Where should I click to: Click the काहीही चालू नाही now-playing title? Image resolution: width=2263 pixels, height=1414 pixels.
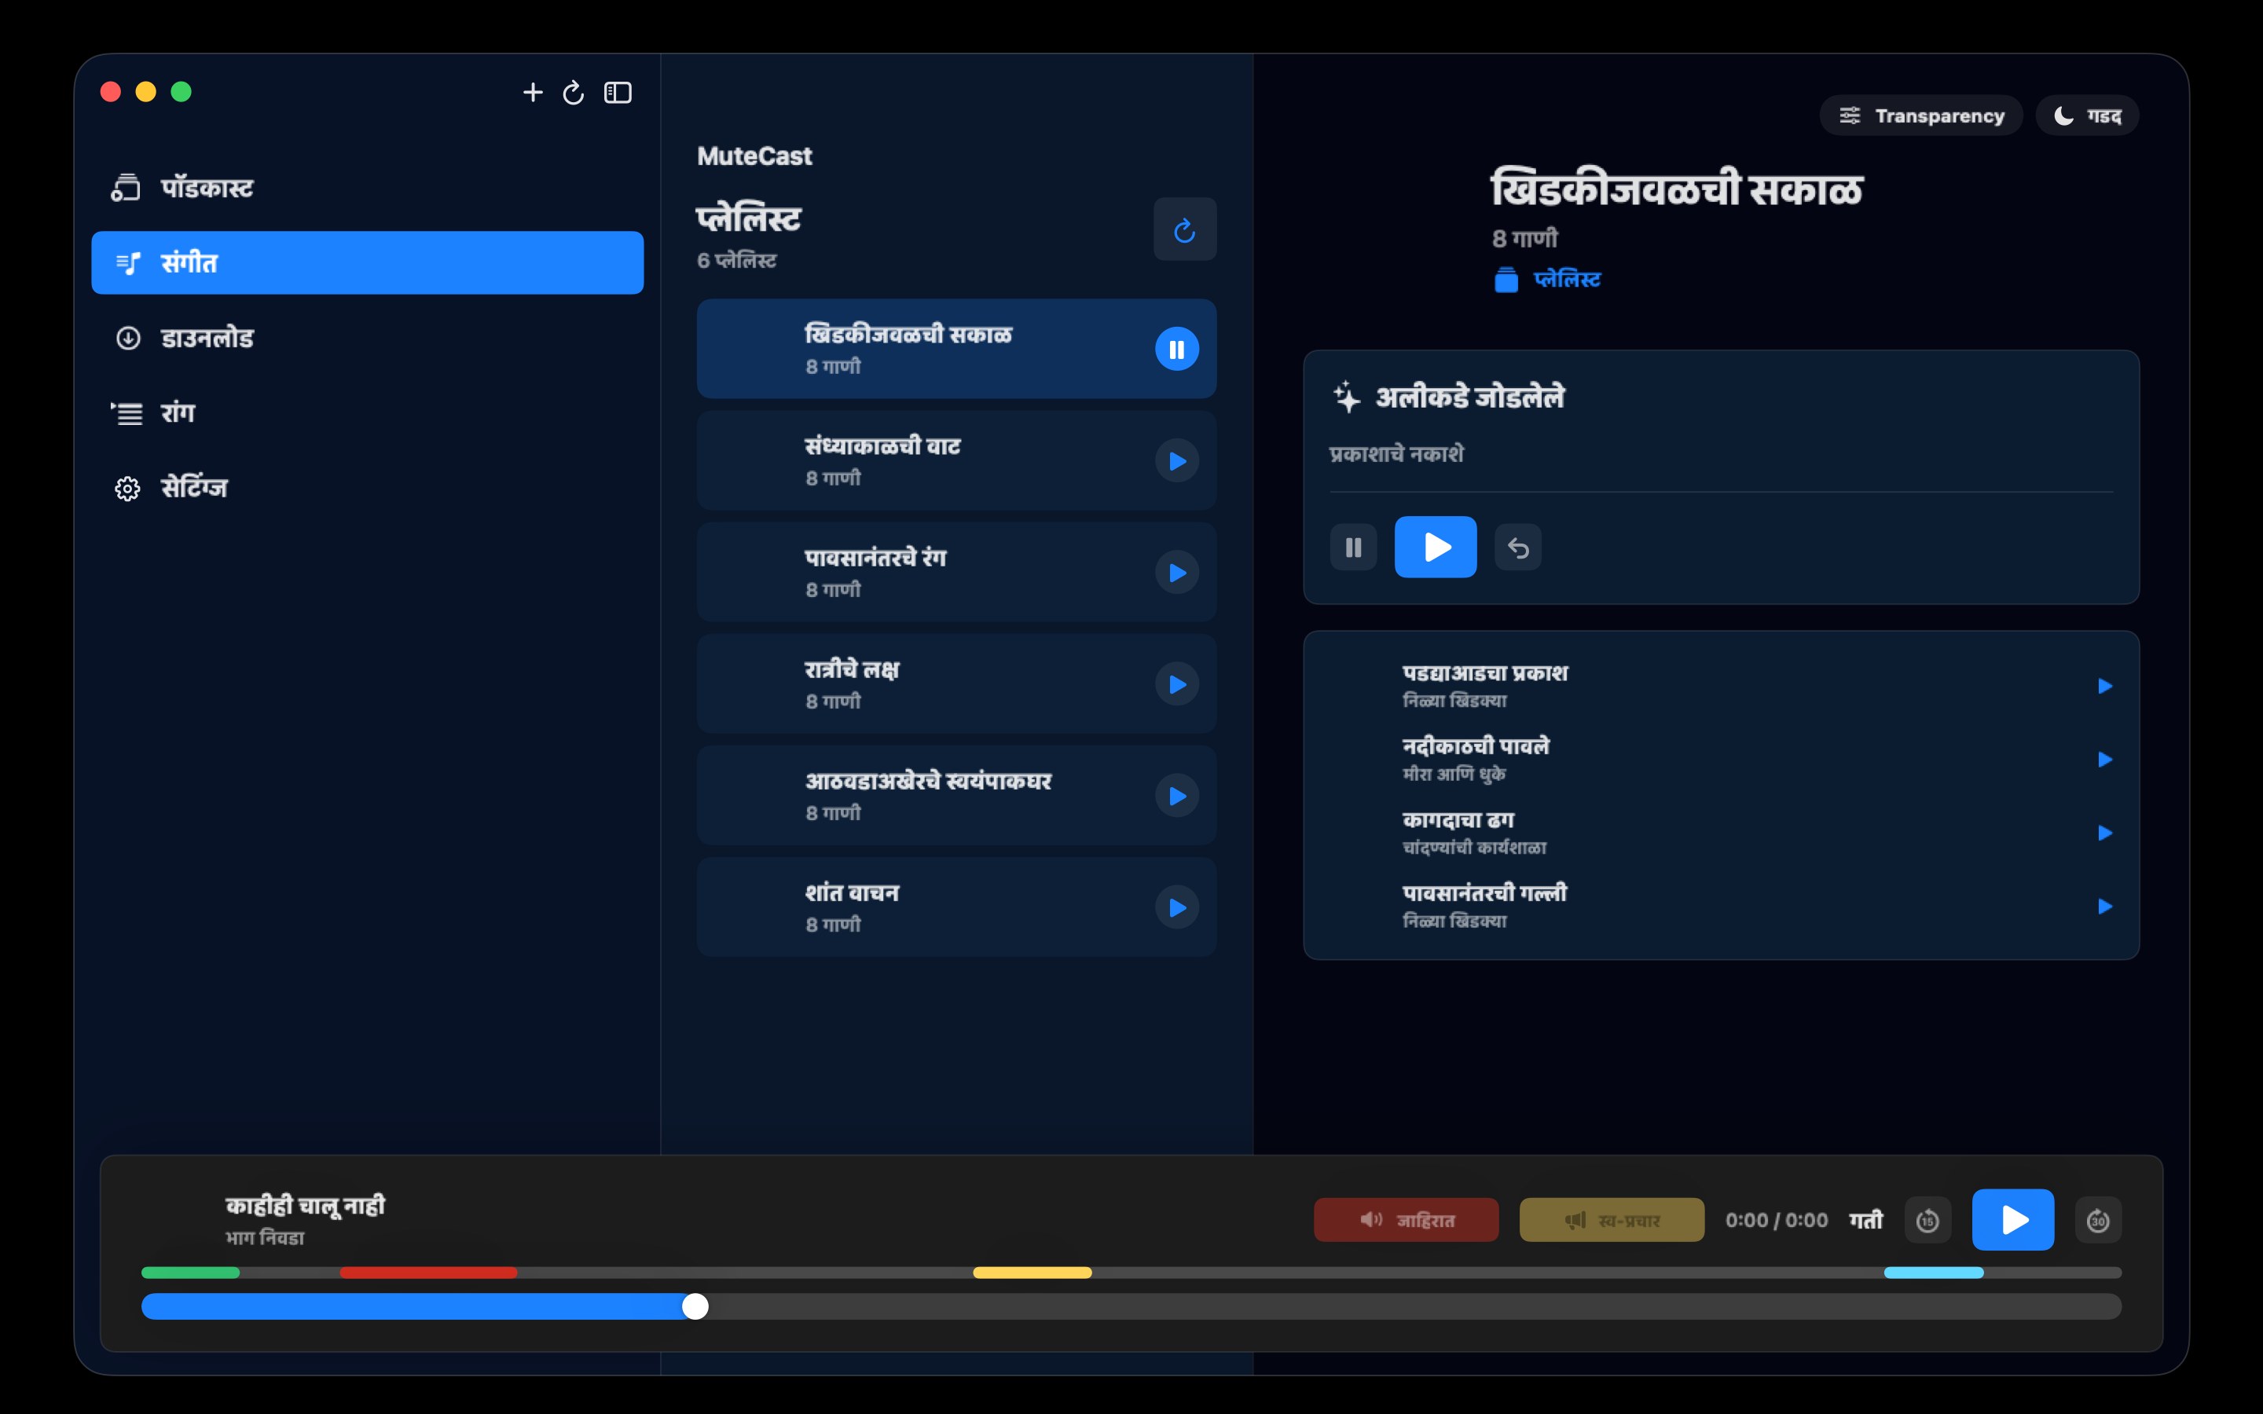(305, 1206)
